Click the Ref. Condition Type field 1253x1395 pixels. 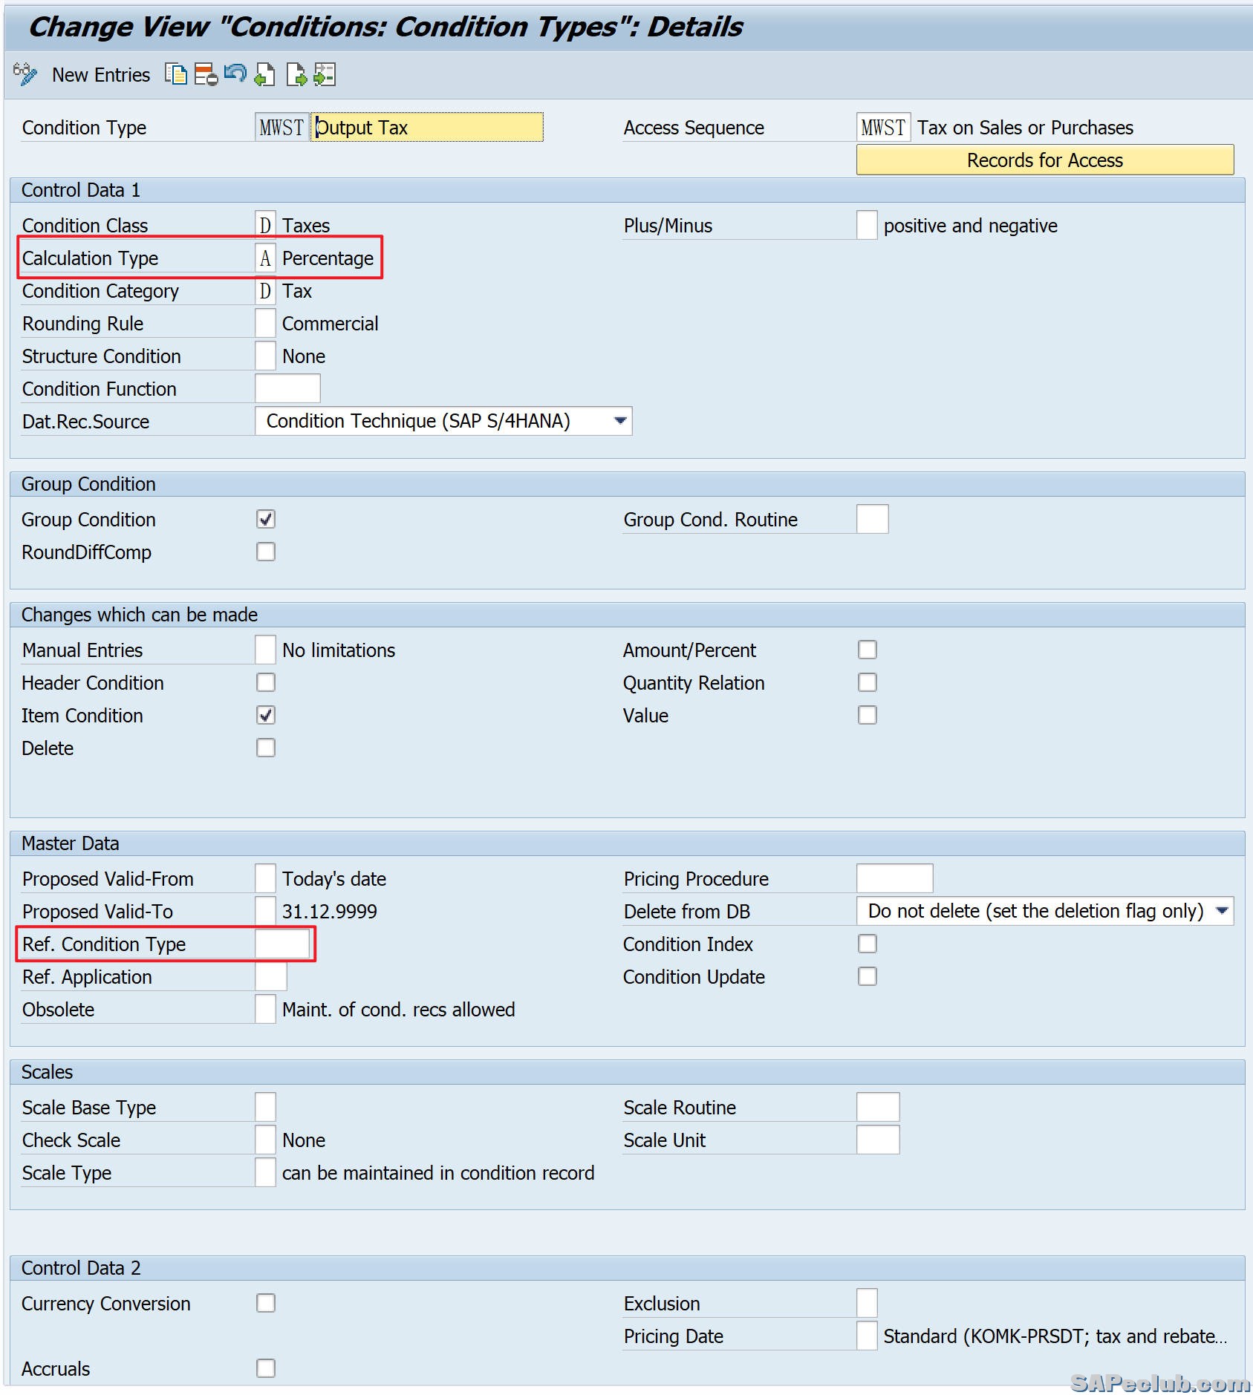pos(282,944)
